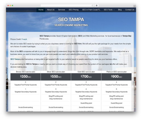Click Platinum plan Guest Blog post
Screen dimensions: 142x120
point(116,103)
